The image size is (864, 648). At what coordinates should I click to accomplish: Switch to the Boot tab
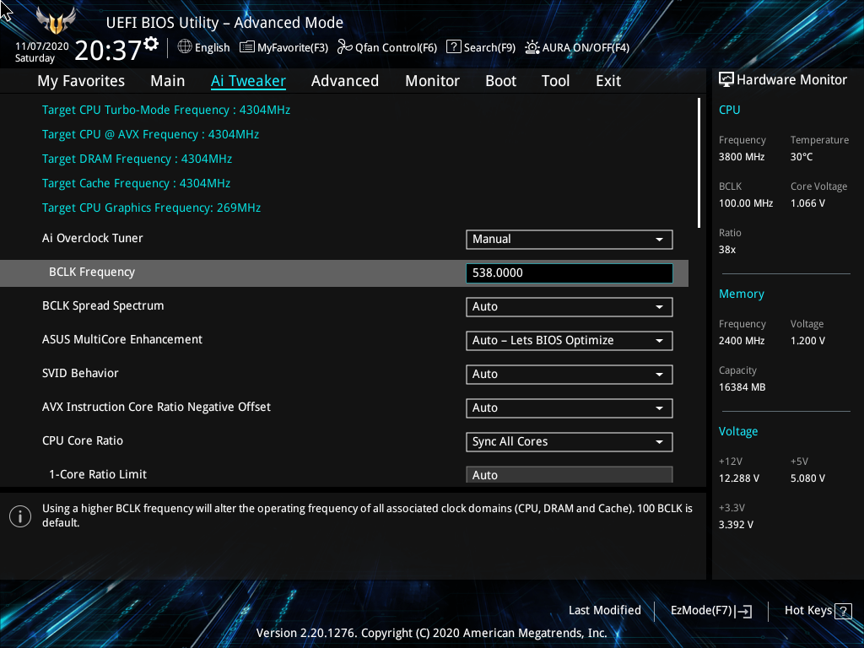pos(500,81)
